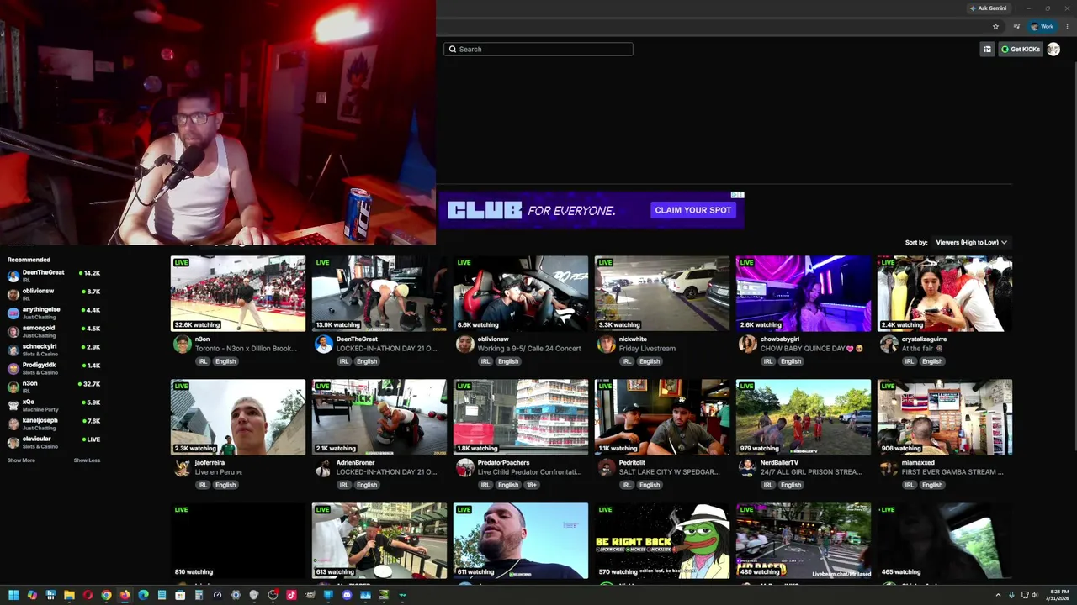The height and width of the screenshot is (605, 1077).
Task: Open the Chrome three-dot menu
Action: pyautogui.click(x=1069, y=27)
